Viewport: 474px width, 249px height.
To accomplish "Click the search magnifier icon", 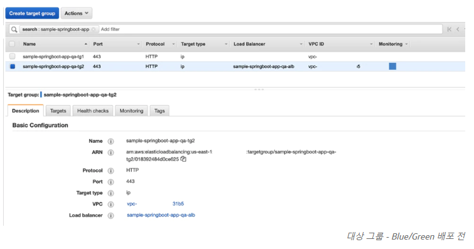I will point(14,30).
